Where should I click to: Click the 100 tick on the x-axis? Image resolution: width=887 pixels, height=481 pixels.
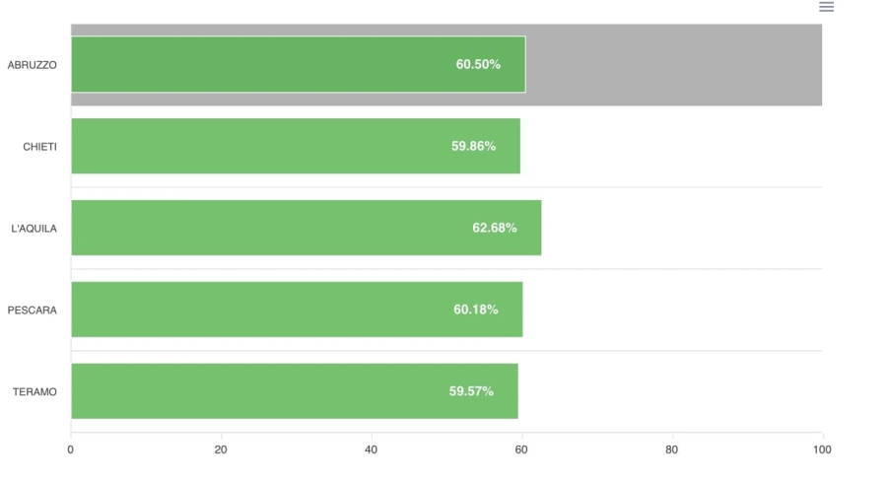tap(822, 450)
